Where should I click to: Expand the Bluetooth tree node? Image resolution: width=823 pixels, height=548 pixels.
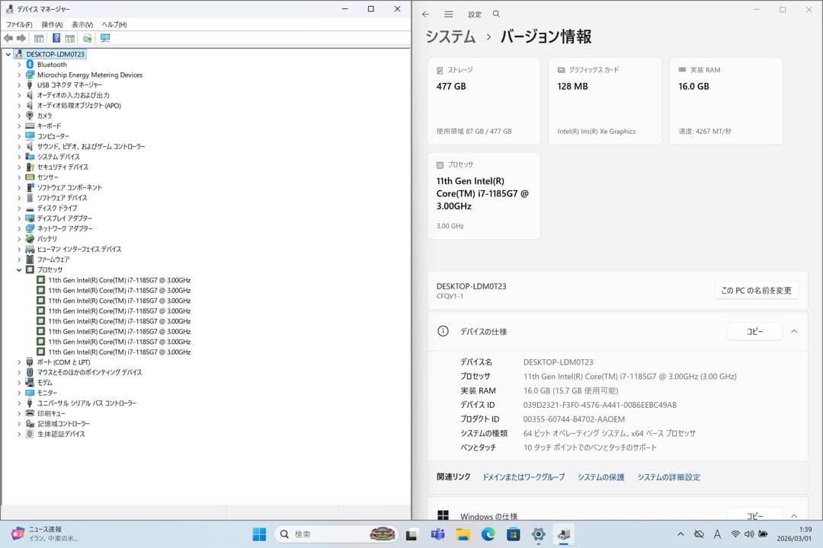coord(18,64)
